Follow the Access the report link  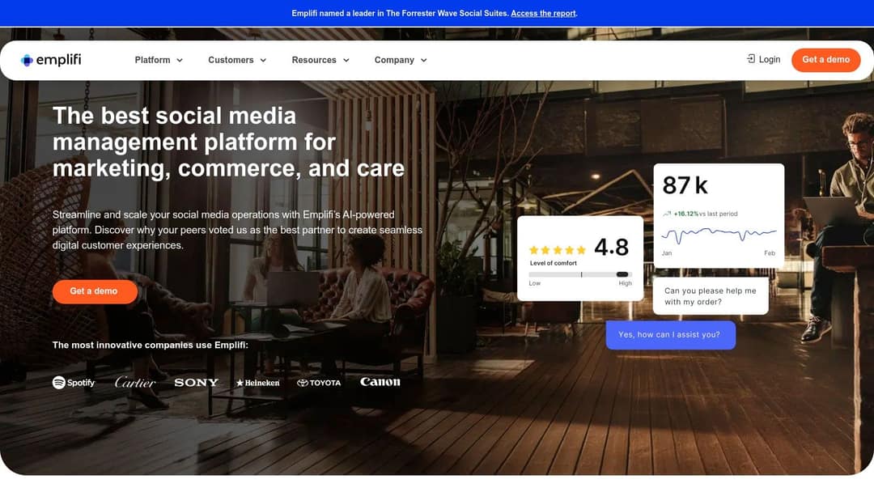coord(544,14)
